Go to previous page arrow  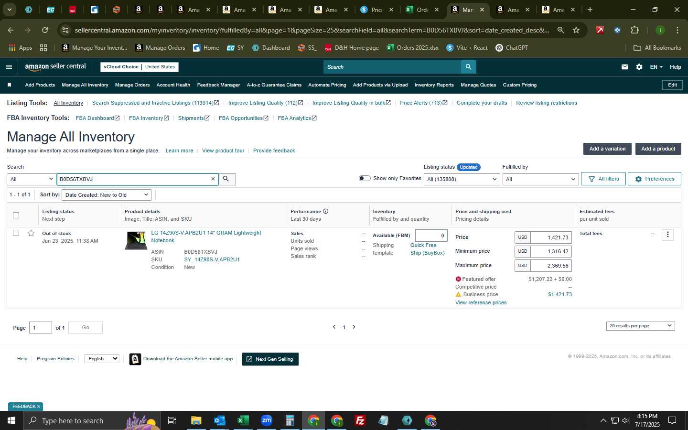point(334,327)
